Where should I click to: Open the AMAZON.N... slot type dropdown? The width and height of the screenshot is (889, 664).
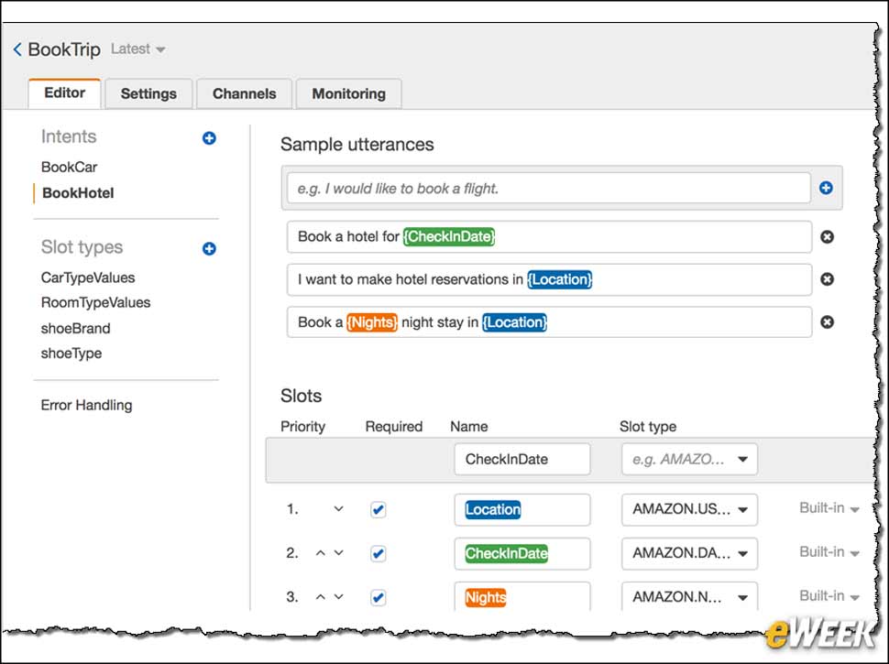[689, 596]
